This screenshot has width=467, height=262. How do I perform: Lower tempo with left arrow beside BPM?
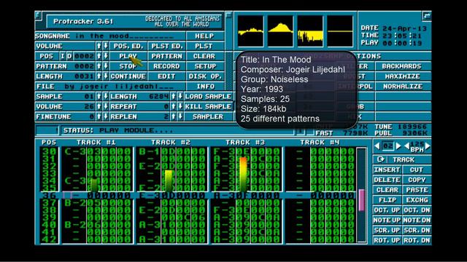tap(406, 146)
